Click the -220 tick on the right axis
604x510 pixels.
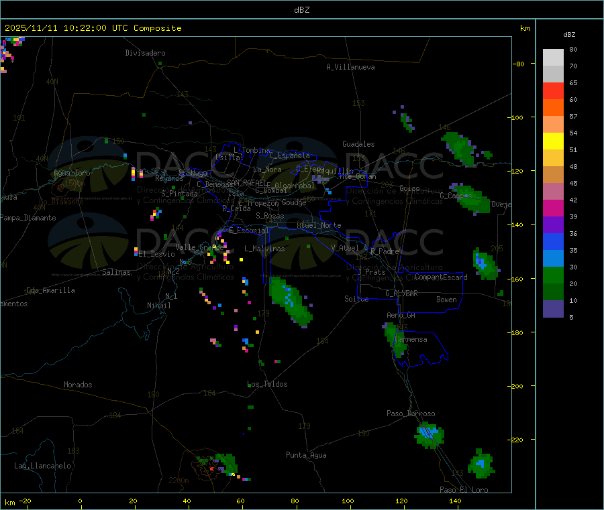click(515, 440)
